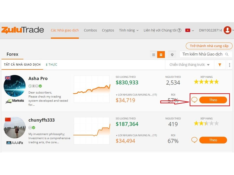Open the Combos menu item

coord(90,30)
